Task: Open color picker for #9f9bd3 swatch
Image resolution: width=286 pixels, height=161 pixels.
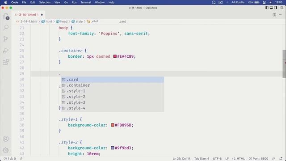Action: pyautogui.click(x=112, y=148)
